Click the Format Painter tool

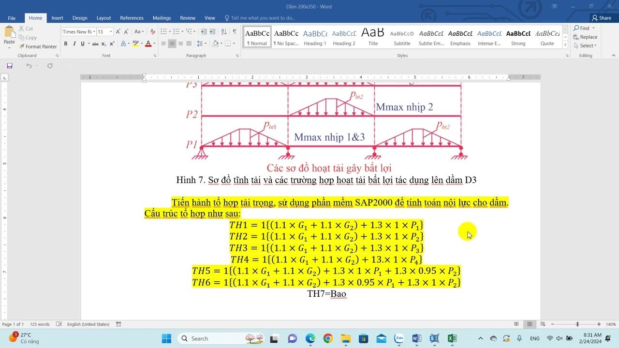pos(38,47)
